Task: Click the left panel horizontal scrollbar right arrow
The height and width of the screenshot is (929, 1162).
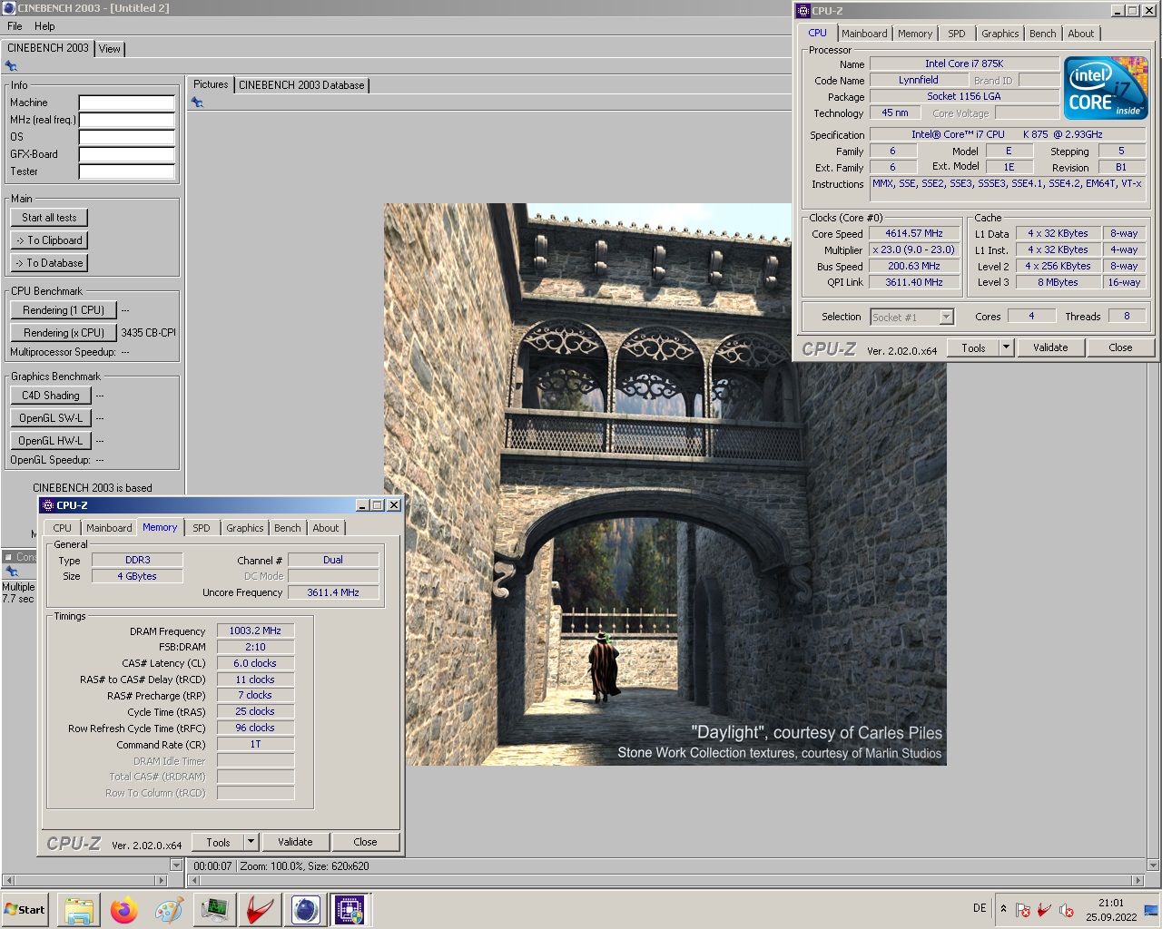Action: click(x=162, y=880)
